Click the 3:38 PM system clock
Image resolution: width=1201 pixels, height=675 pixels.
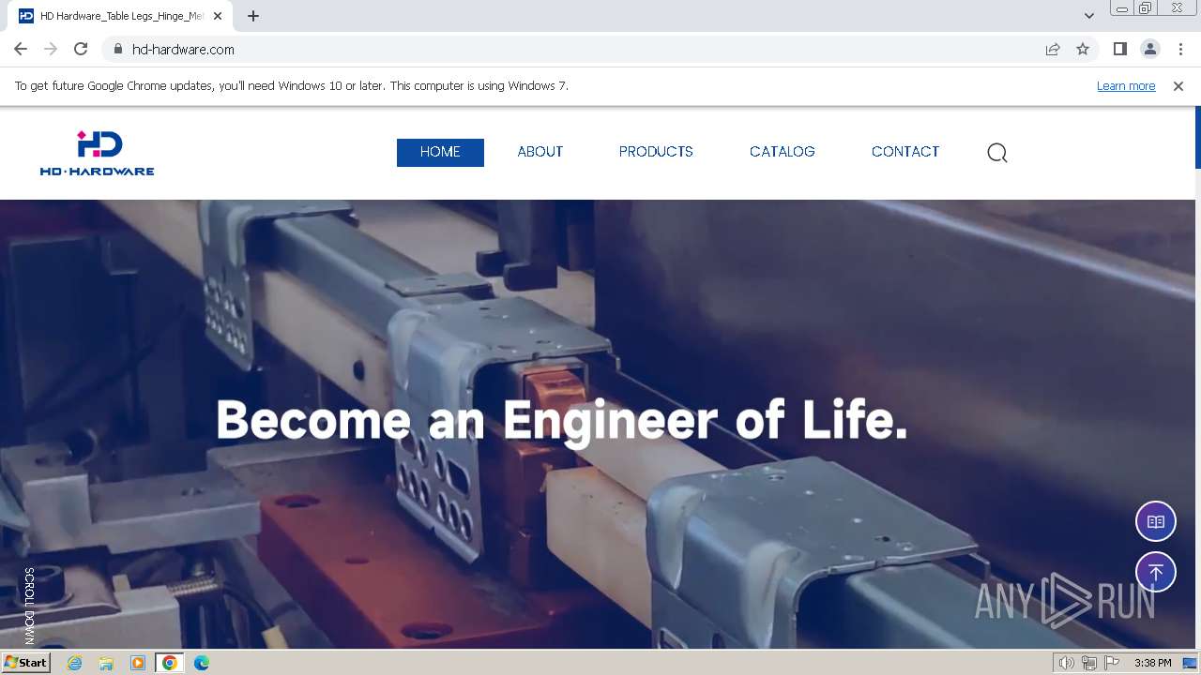tap(1152, 663)
